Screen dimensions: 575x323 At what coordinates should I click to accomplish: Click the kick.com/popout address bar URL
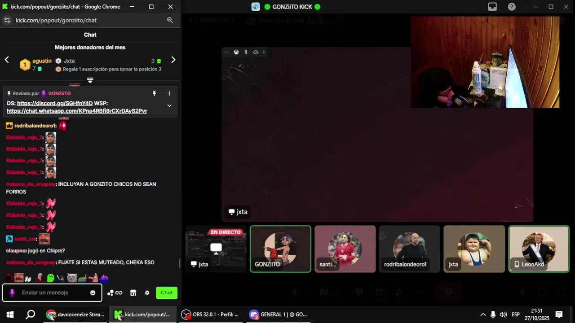click(56, 20)
